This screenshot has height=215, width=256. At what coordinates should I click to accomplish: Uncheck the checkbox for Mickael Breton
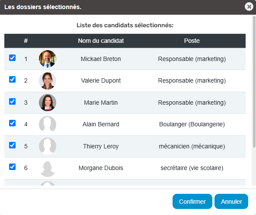[12, 58]
